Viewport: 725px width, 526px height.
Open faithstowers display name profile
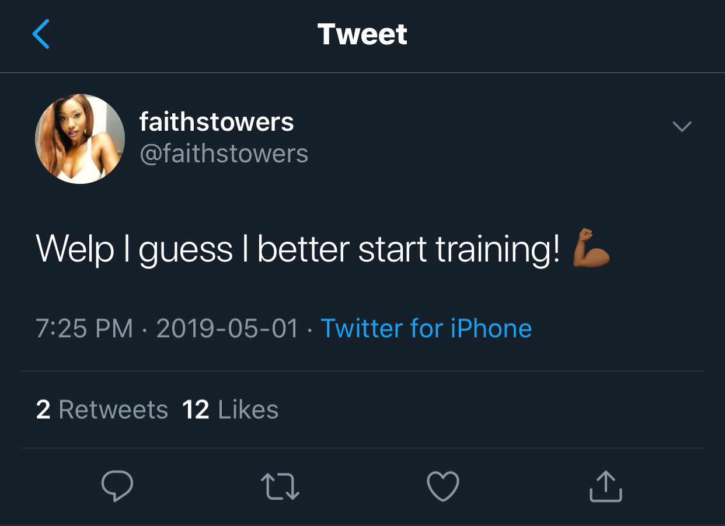pyautogui.click(x=217, y=122)
